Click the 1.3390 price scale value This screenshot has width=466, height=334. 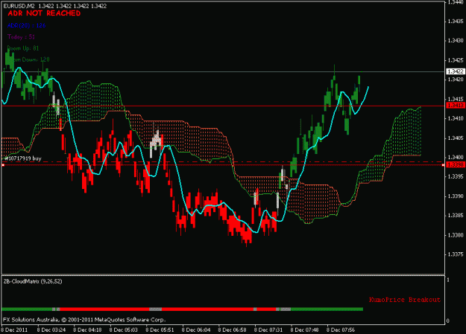456,196
